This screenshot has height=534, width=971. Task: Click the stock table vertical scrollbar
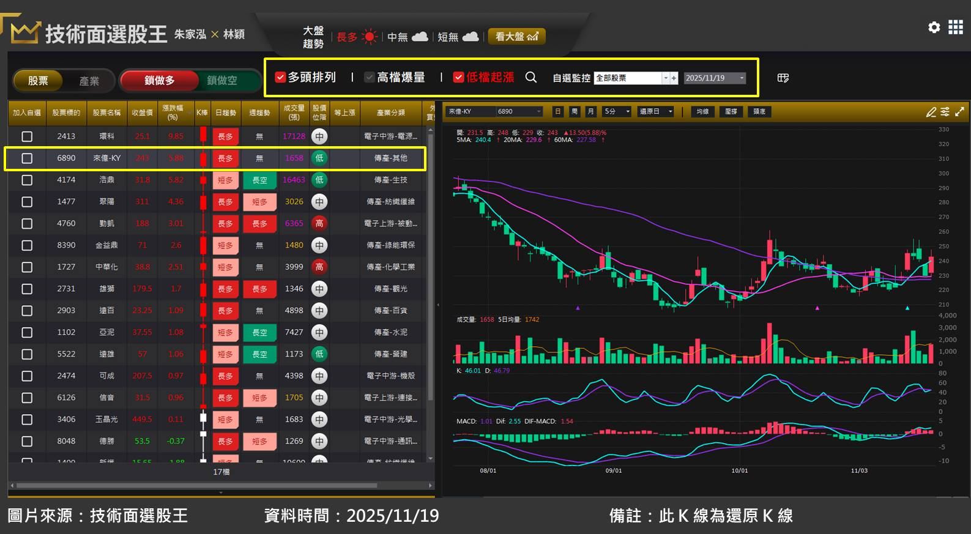431,266
